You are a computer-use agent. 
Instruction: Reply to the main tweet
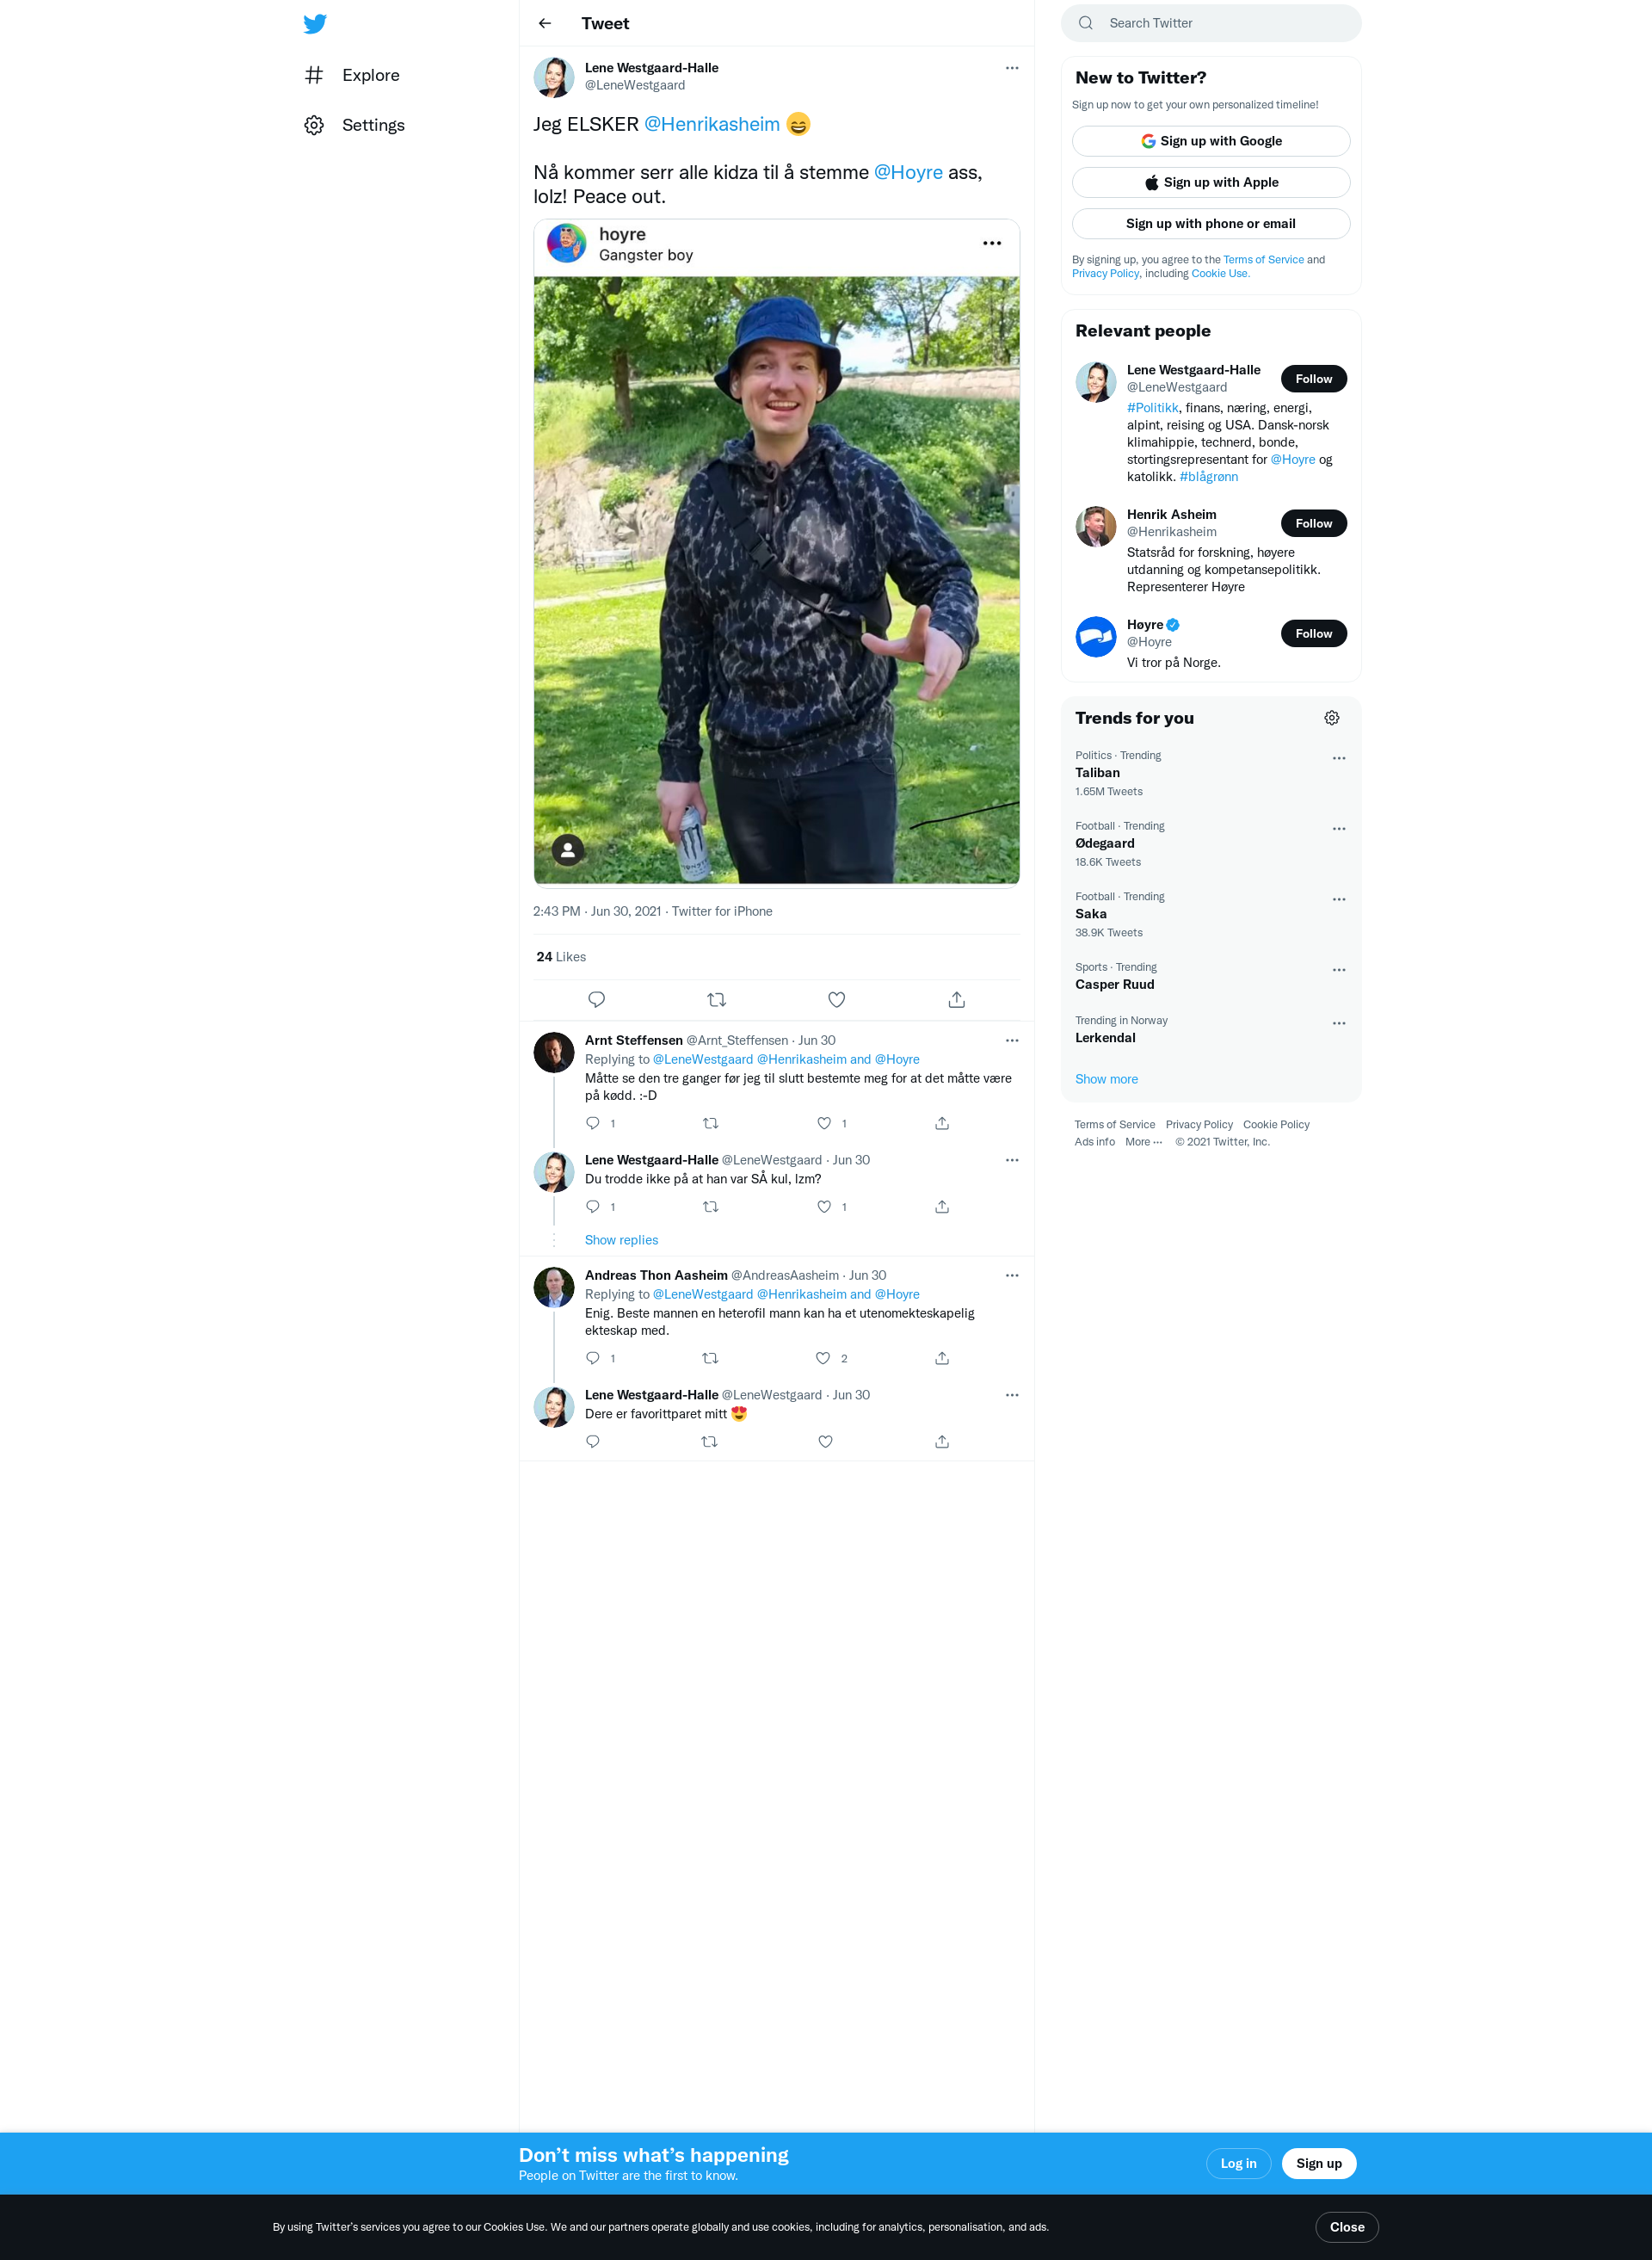pyautogui.click(x=597, y=999)
